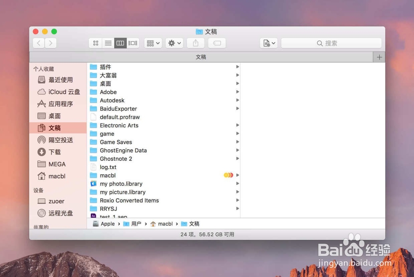Image resolution: width=414 pixels, height=277 pixels.
Task: Expand the Electronic Arts folder arrow
Action: click(238, 125)
